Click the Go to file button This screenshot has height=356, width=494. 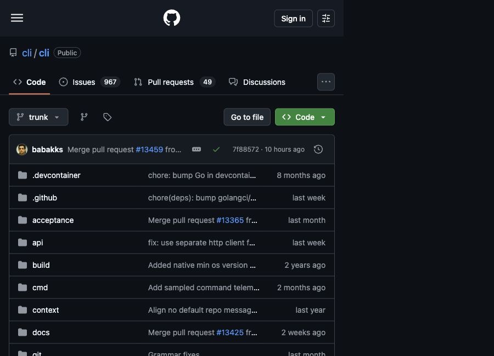pyautogui.click(x=247, y=117)
